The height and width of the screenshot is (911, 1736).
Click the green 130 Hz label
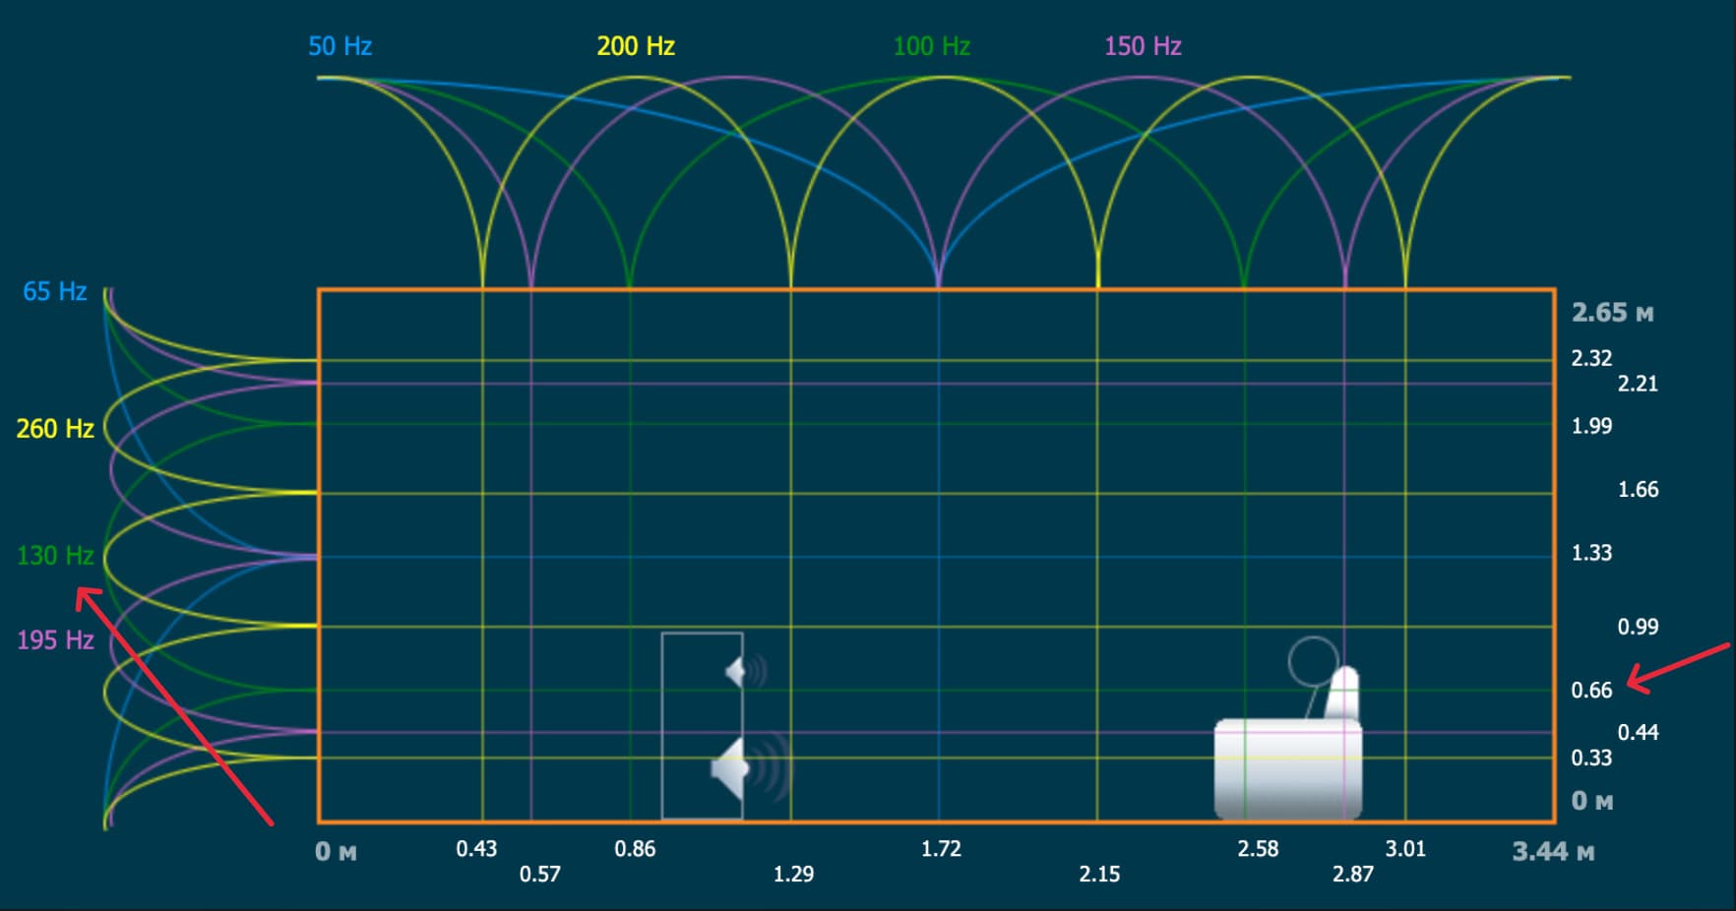(x=55, y=556)
